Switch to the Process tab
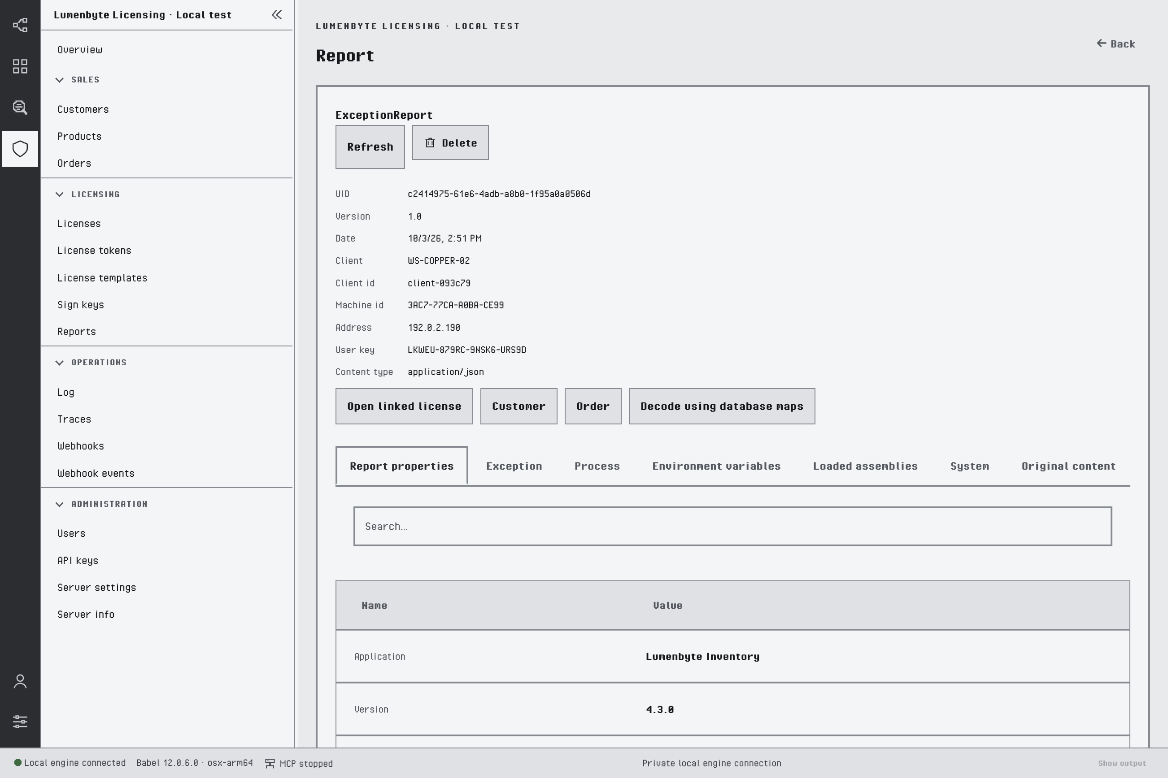Viewport: 1168px width, 778px height. point(597,466)
